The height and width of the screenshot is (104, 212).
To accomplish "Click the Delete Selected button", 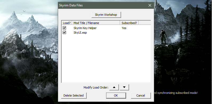I will point(74,95).
